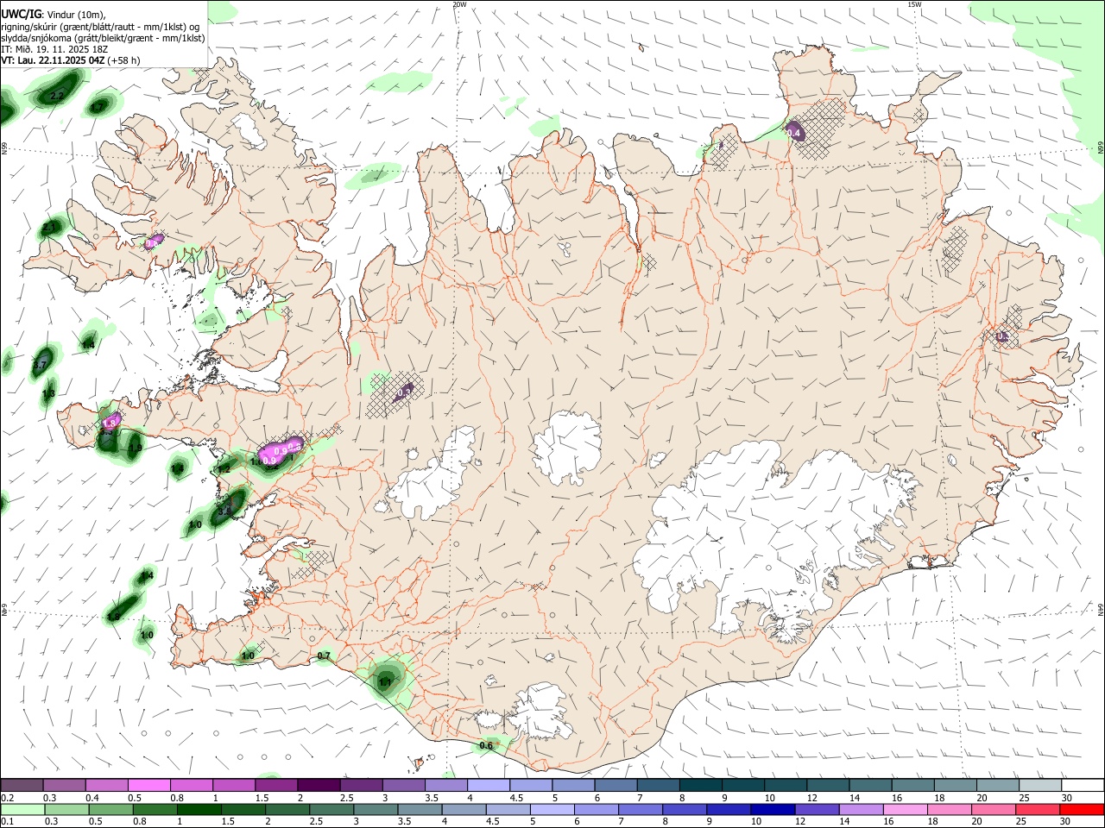1105x828 pixels.
Task: Click the 1.2 precipitation value on map
Action: (224, 469)
